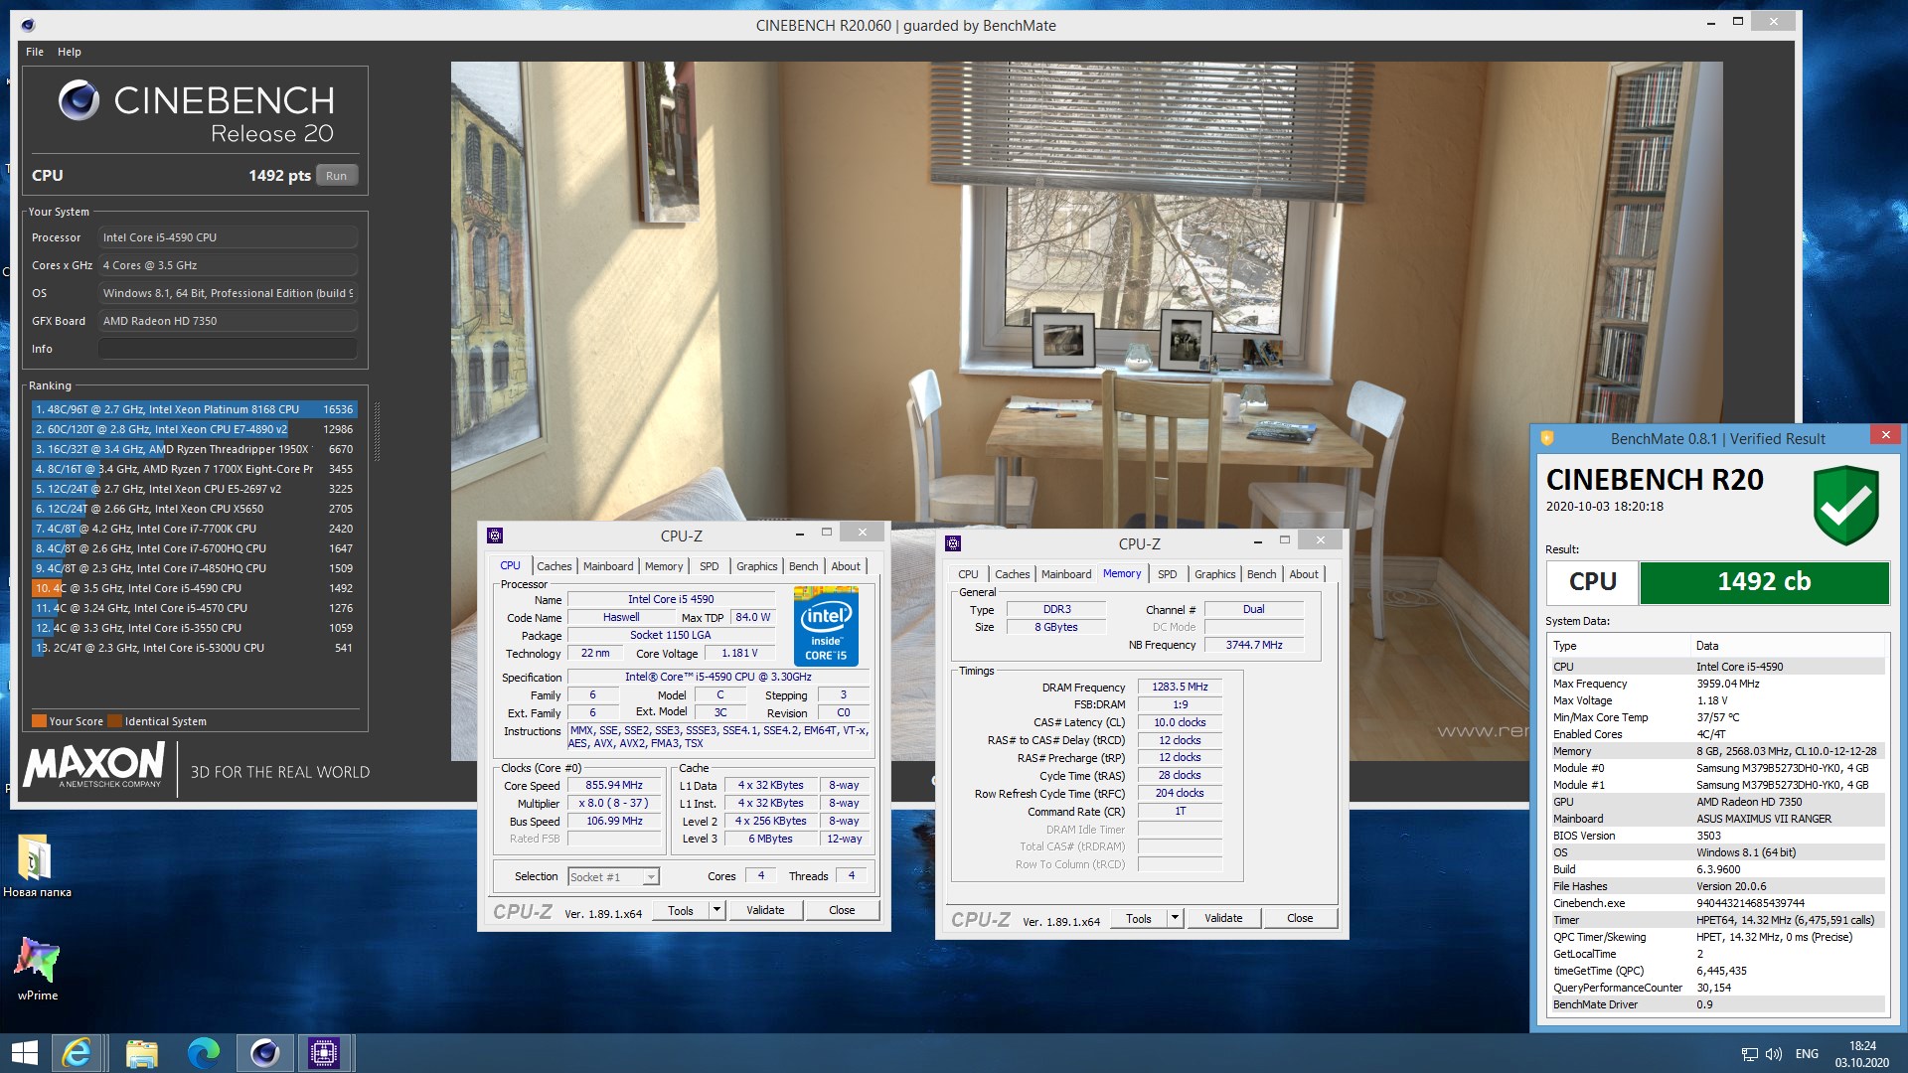Viewport: 1908px width, 1073px height.
Task: Open File Explorer from the taskbar
Action: coord(141,1053)
